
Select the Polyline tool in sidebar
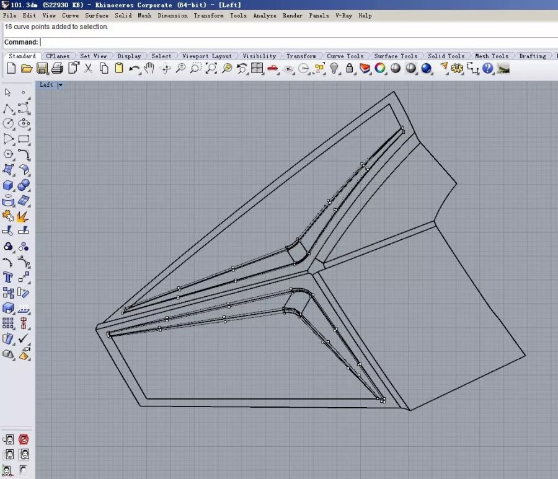pos(9,108)
